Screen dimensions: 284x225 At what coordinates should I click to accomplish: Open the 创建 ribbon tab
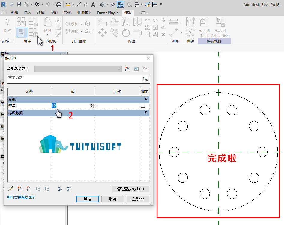pos(14,13)
